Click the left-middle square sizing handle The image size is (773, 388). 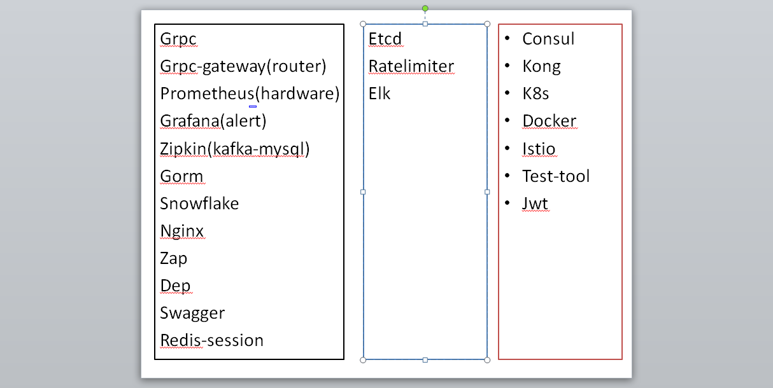click(363, 191)
